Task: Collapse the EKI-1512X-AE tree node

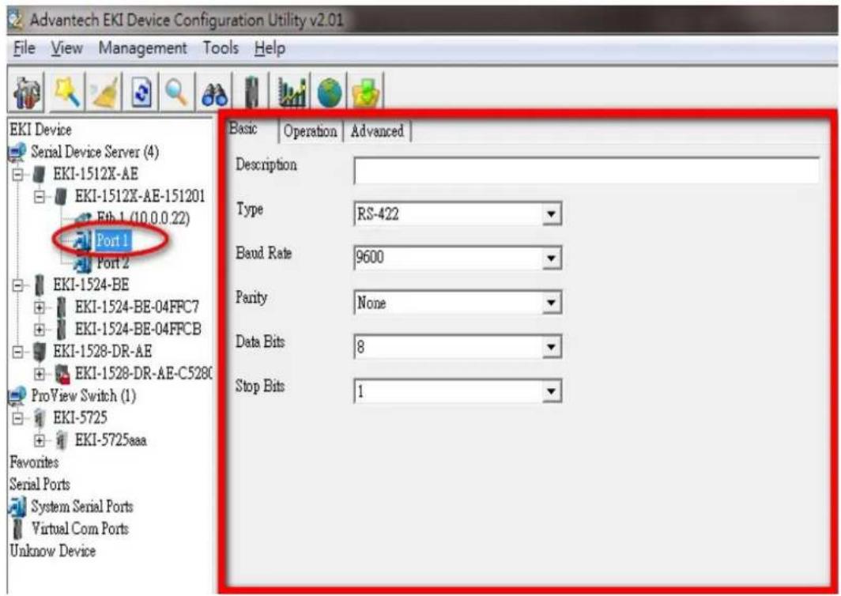Action: pyautogui.click(x=17, y=175)
